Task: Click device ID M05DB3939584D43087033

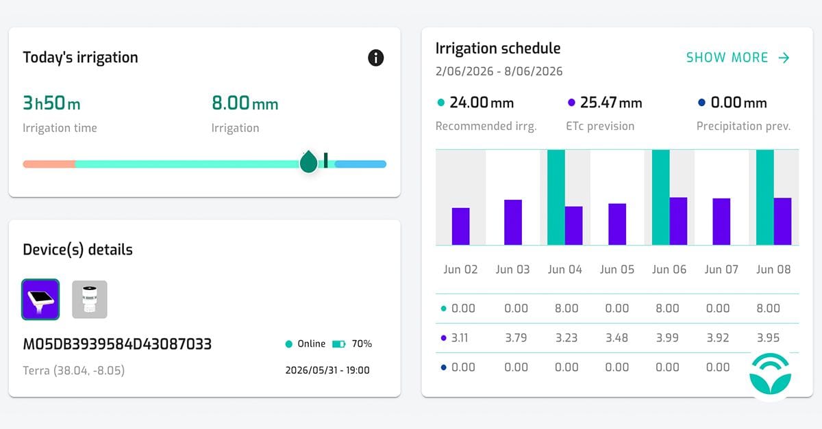Action: pos(117,343)
